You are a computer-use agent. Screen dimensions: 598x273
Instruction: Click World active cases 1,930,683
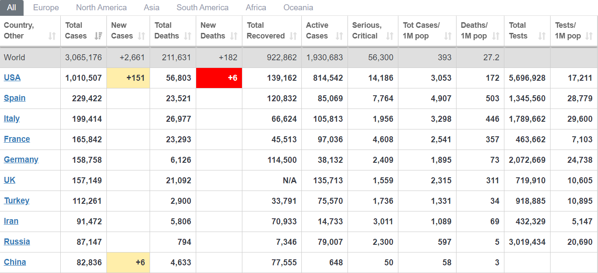tap(324, 57)
